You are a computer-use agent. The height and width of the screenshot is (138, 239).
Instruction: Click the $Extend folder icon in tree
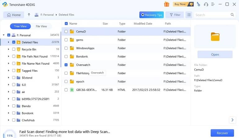tap(18, 78)
